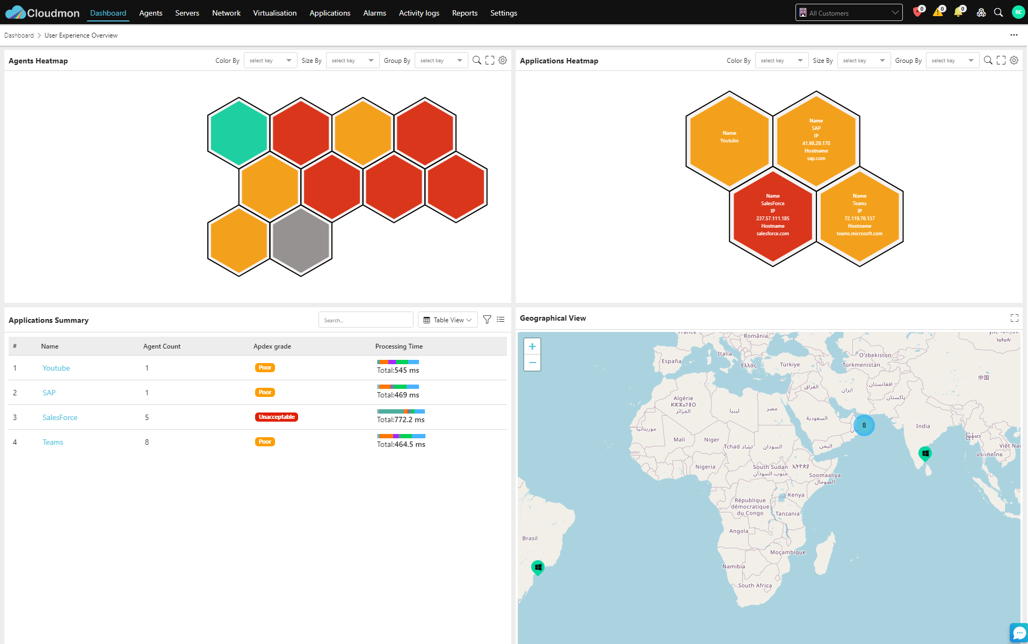Open the Teams application link
1028x644 pixels.
click(x=53, y=442)
